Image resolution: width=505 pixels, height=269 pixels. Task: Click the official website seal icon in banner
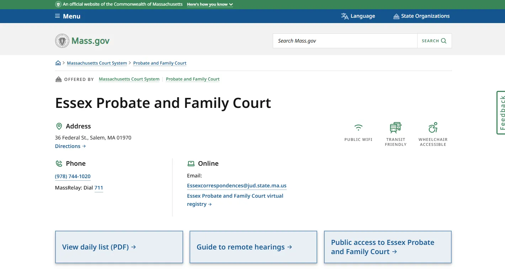tap(58, 4)
